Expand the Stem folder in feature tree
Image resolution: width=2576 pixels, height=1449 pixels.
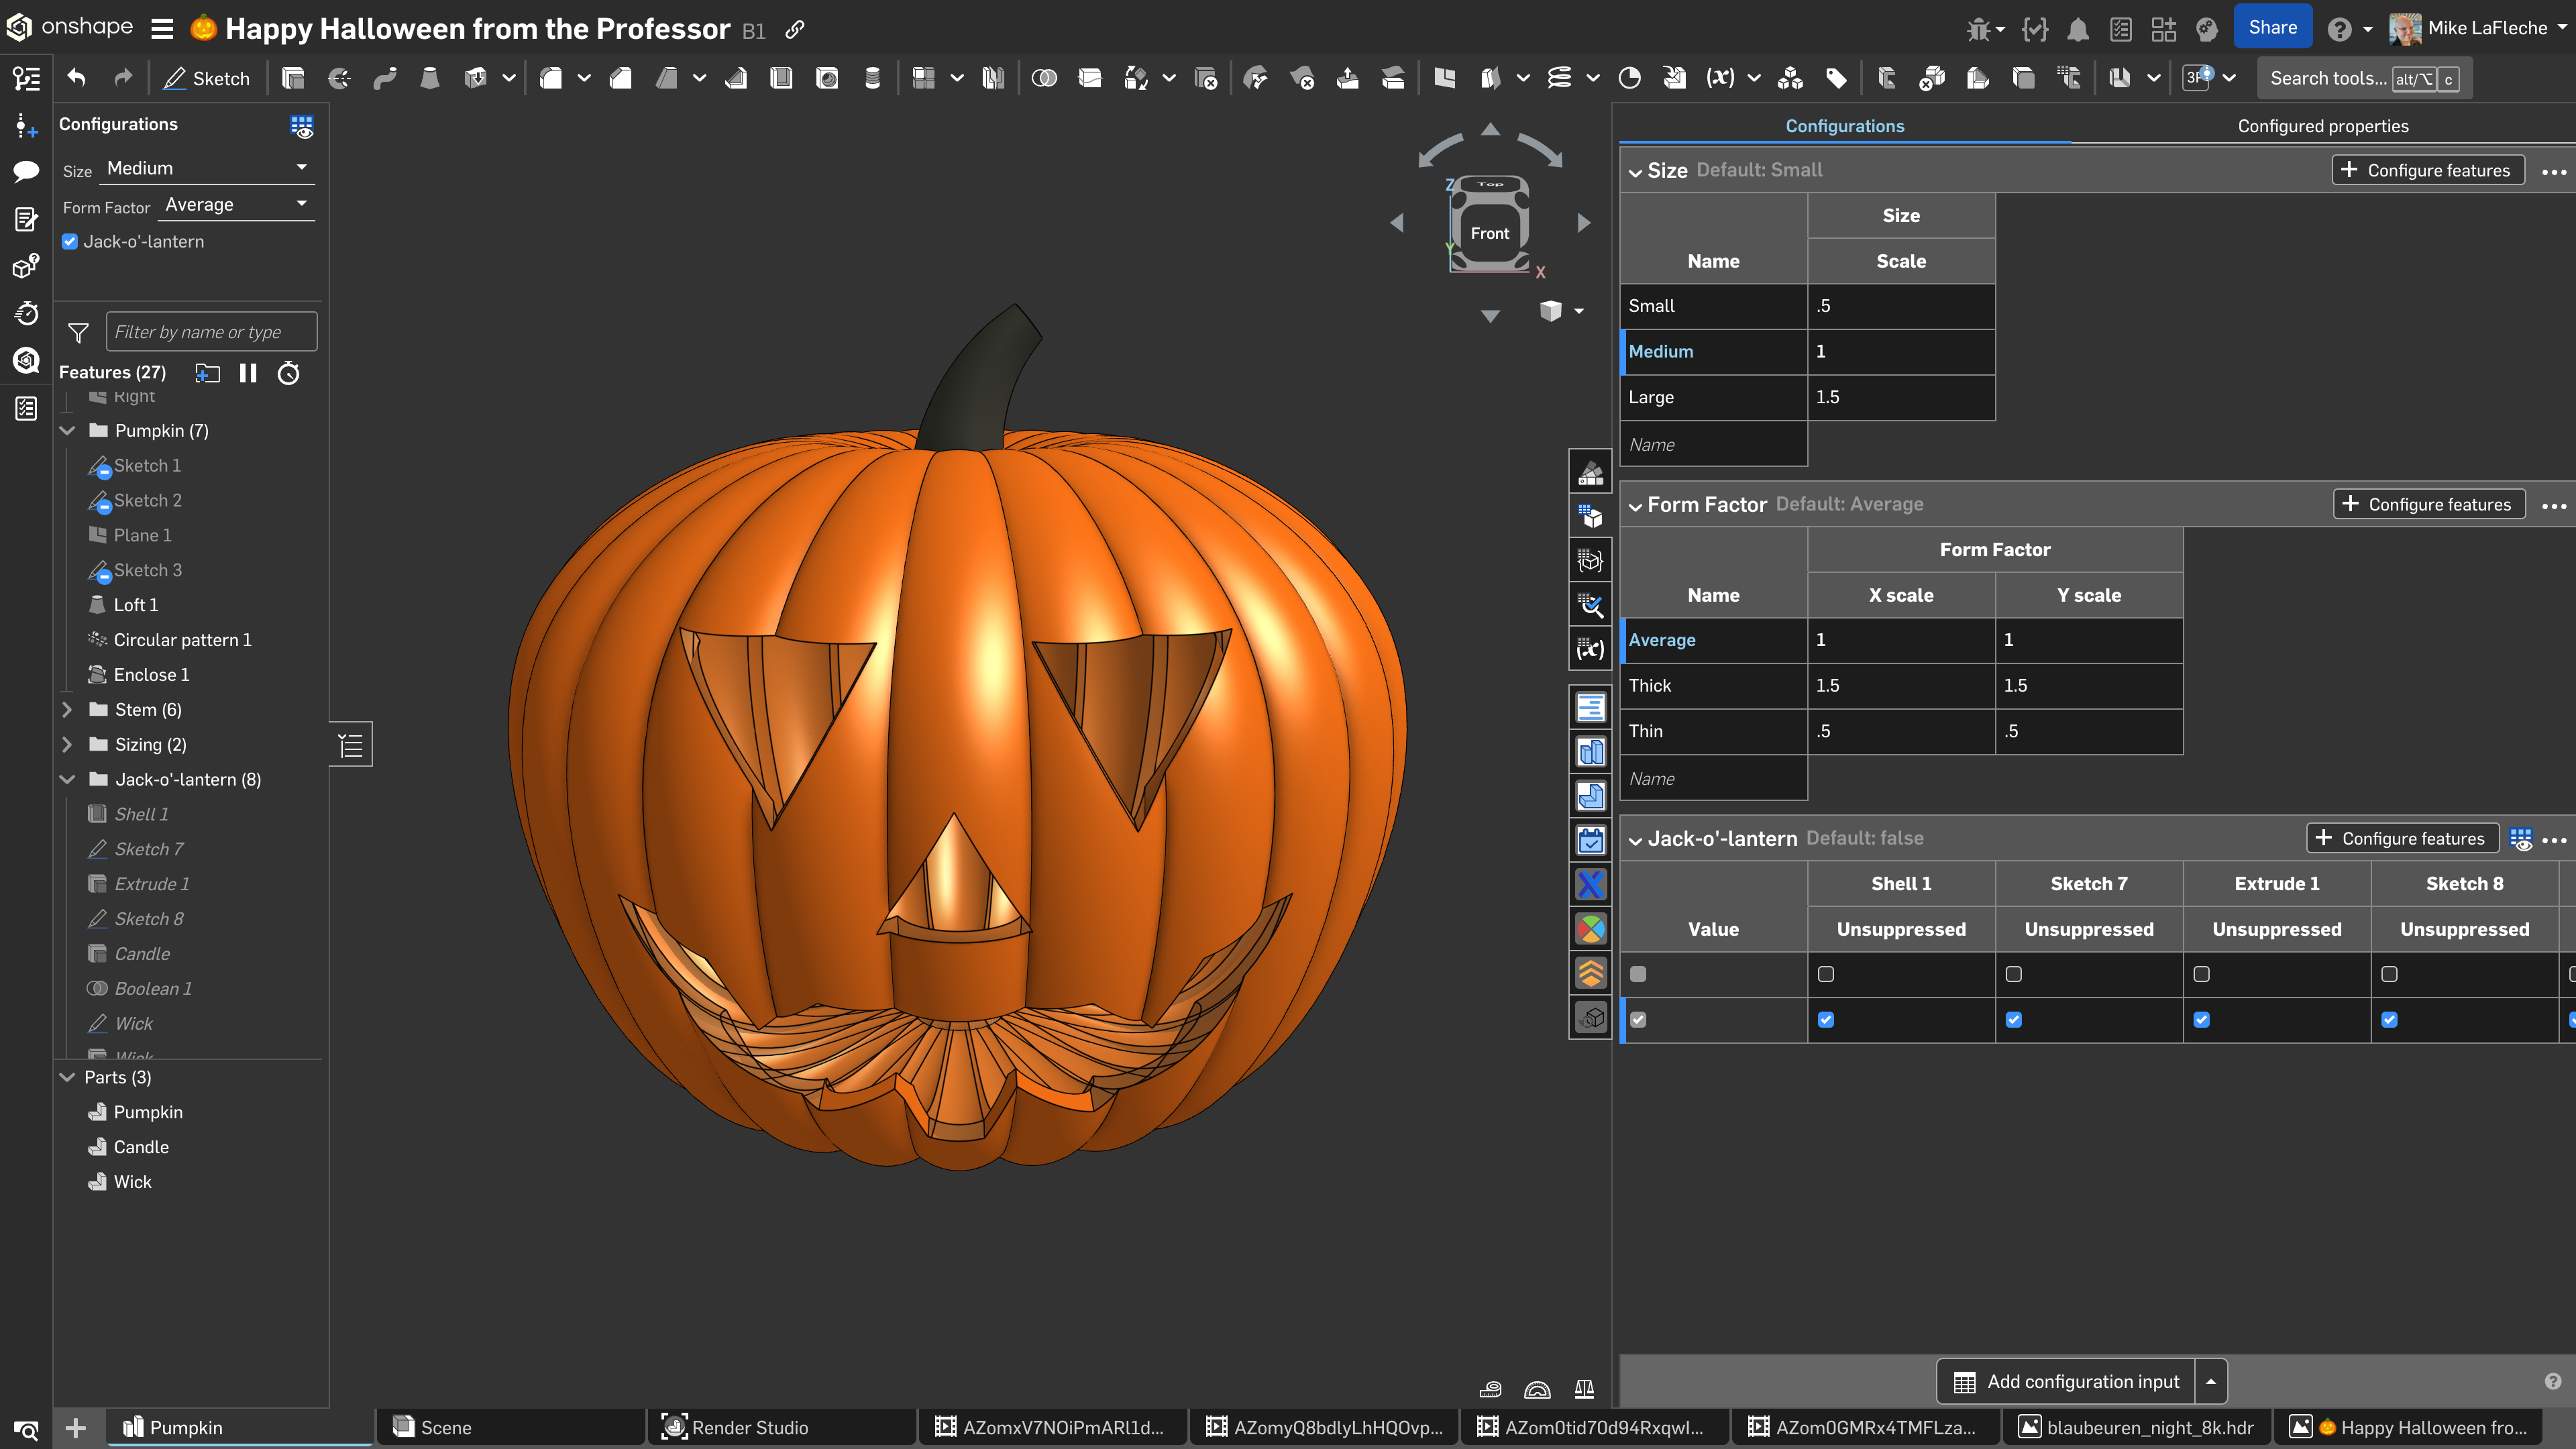[67, 709]
